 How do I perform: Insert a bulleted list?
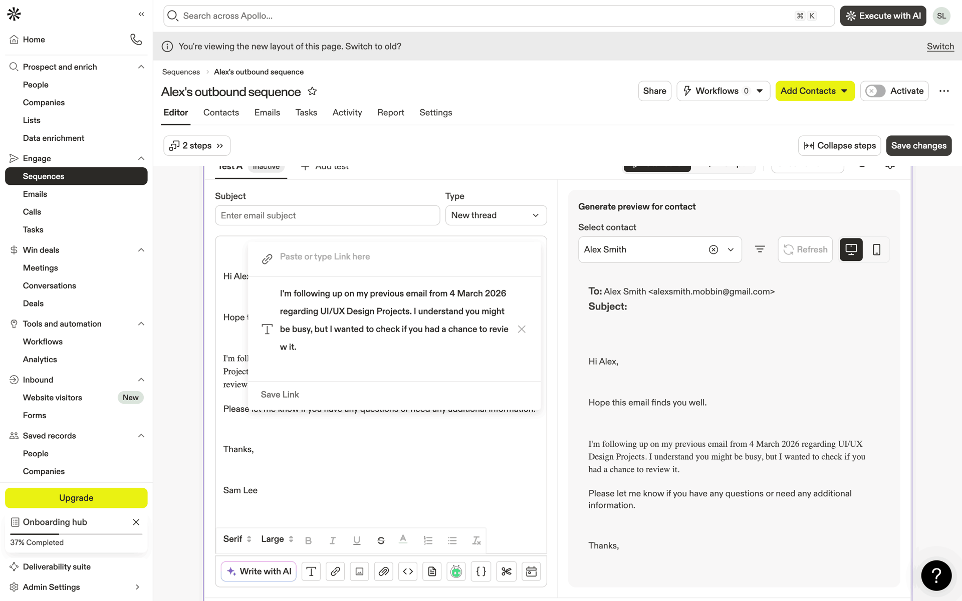(452, 540)
